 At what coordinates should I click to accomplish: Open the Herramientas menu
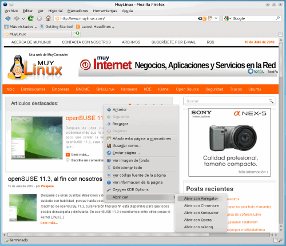(105, 11)
